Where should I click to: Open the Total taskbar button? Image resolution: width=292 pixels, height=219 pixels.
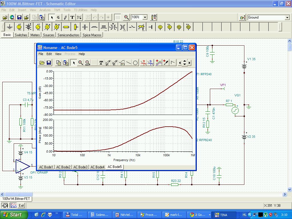[75, 215]
